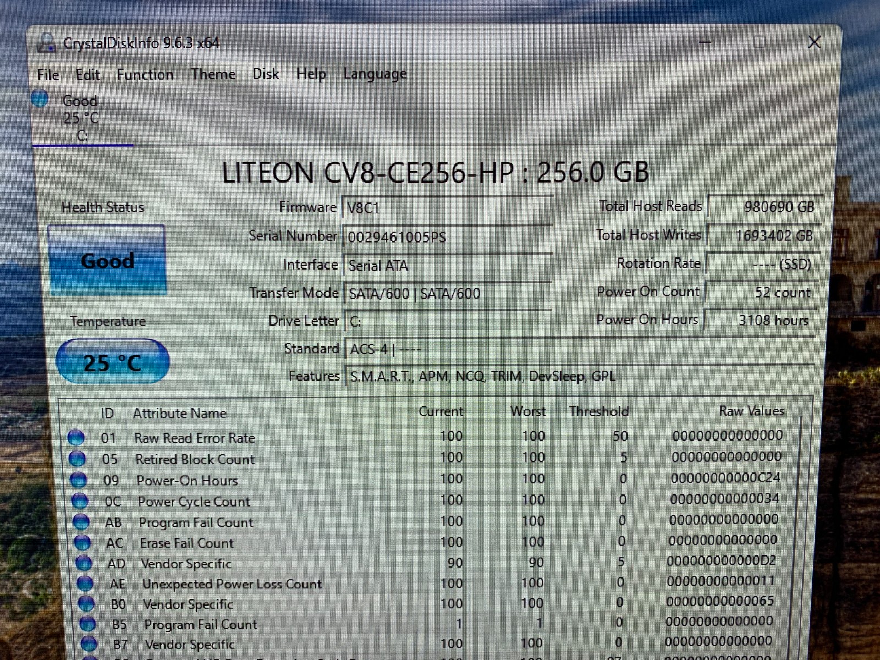
Task: Click the 25 °C temperature button
Action: pos(113,361)
